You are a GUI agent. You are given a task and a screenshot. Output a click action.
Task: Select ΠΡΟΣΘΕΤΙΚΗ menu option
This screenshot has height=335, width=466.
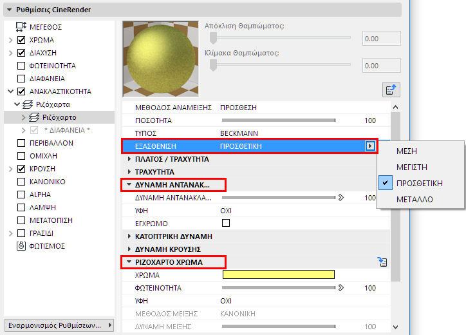click(420, 183)
